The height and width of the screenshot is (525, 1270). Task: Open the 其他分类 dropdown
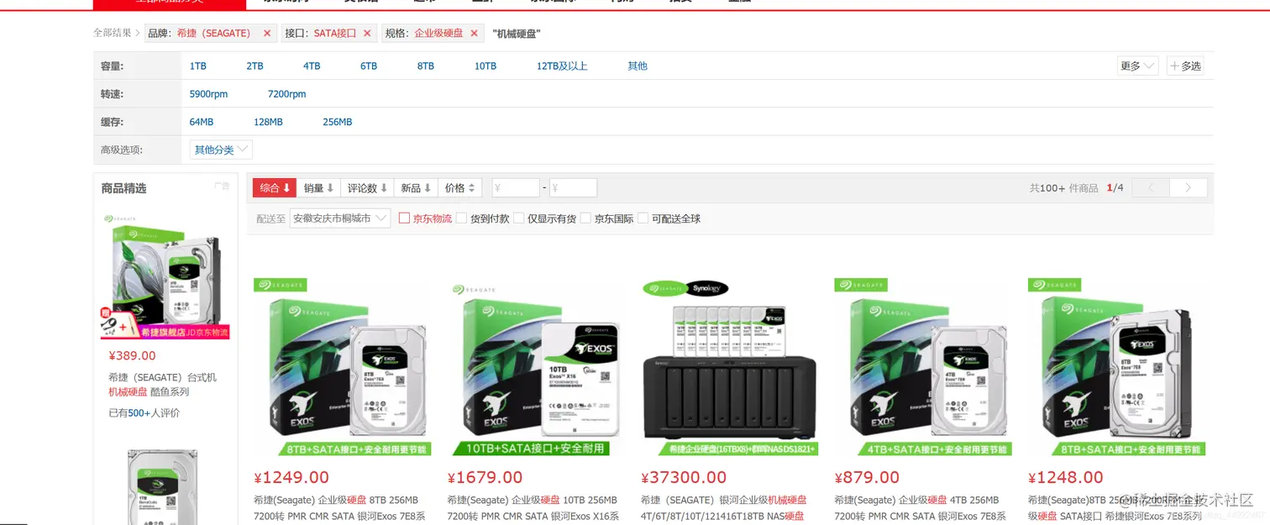[x=221, y=150]
